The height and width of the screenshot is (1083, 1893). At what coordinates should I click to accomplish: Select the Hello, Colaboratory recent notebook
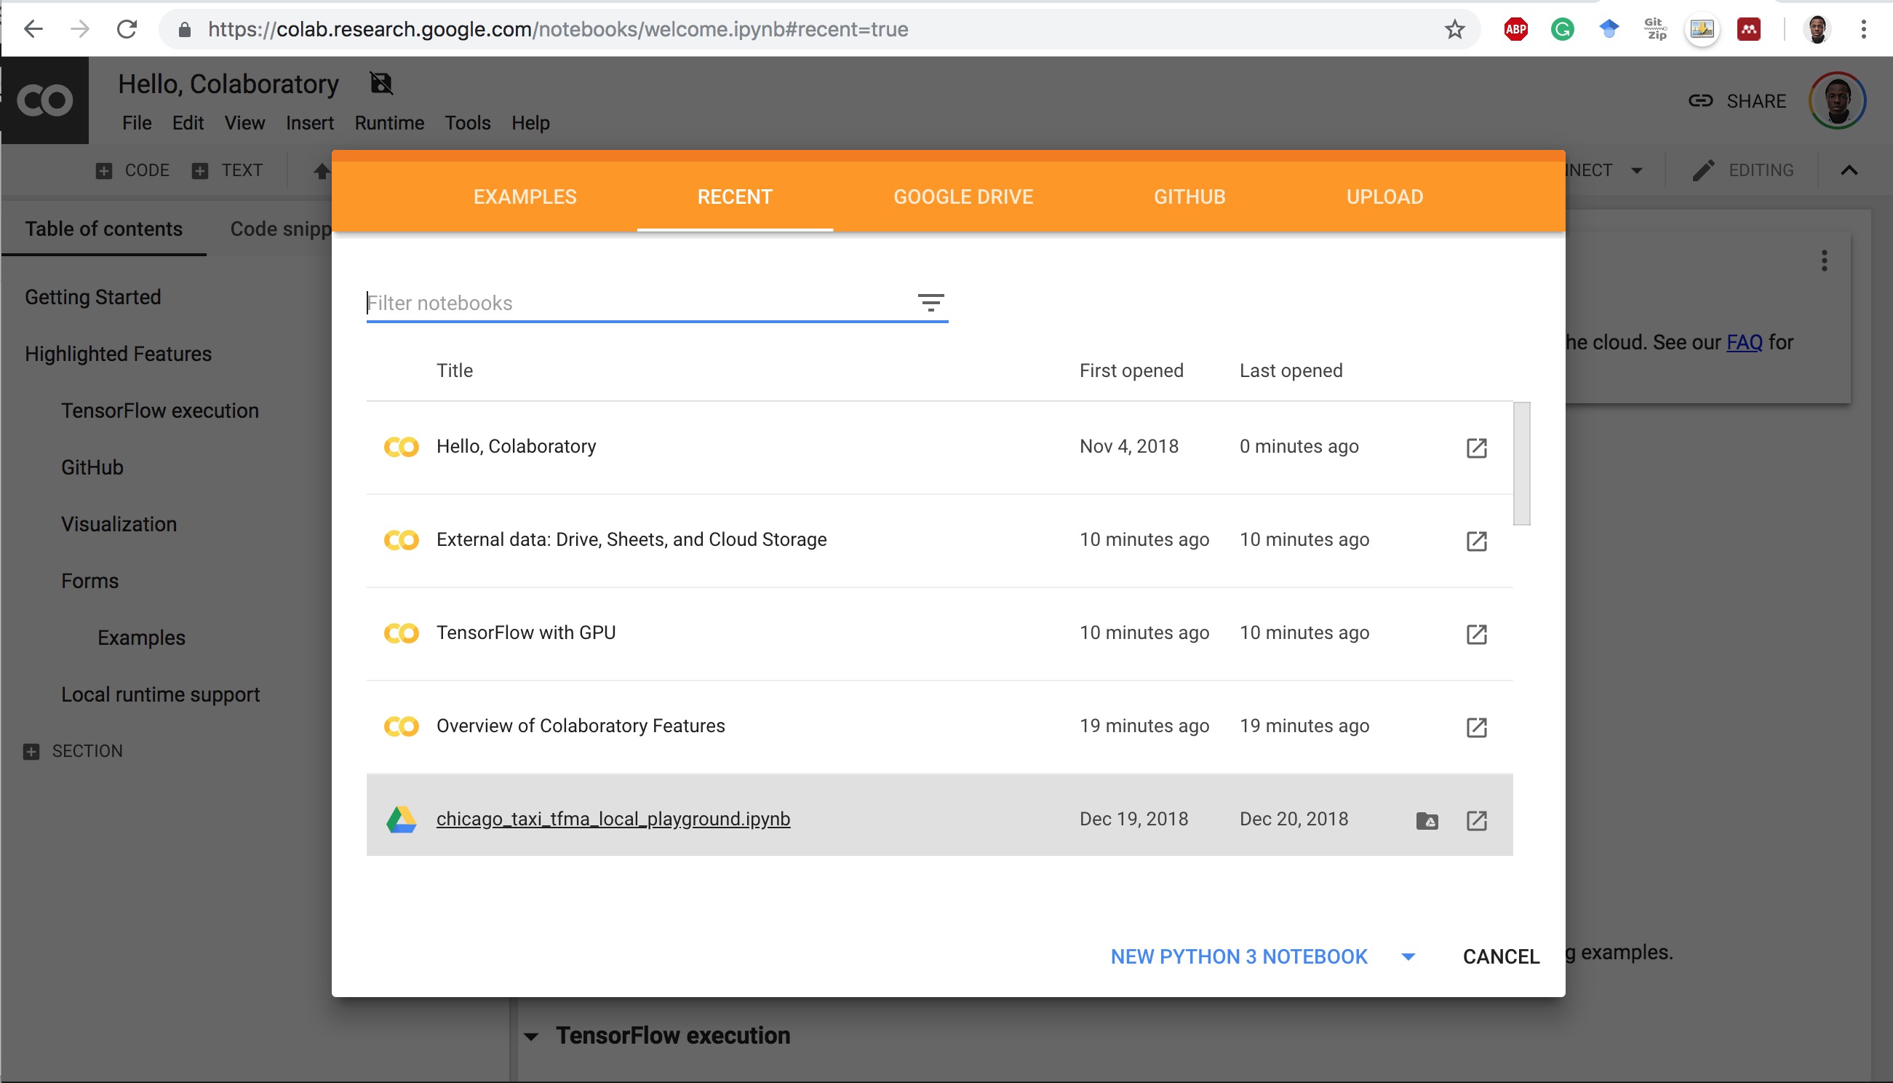[516, 446]
